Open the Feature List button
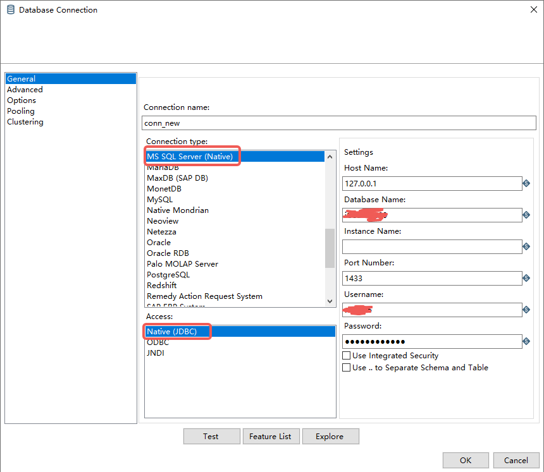 270,437
